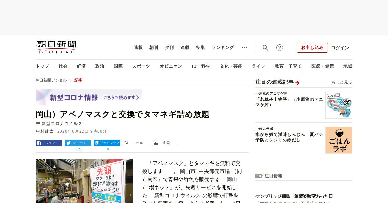The image size is (388, 203).
Task: Open the 夕刊 header menu item
Action: coord(169,48)
